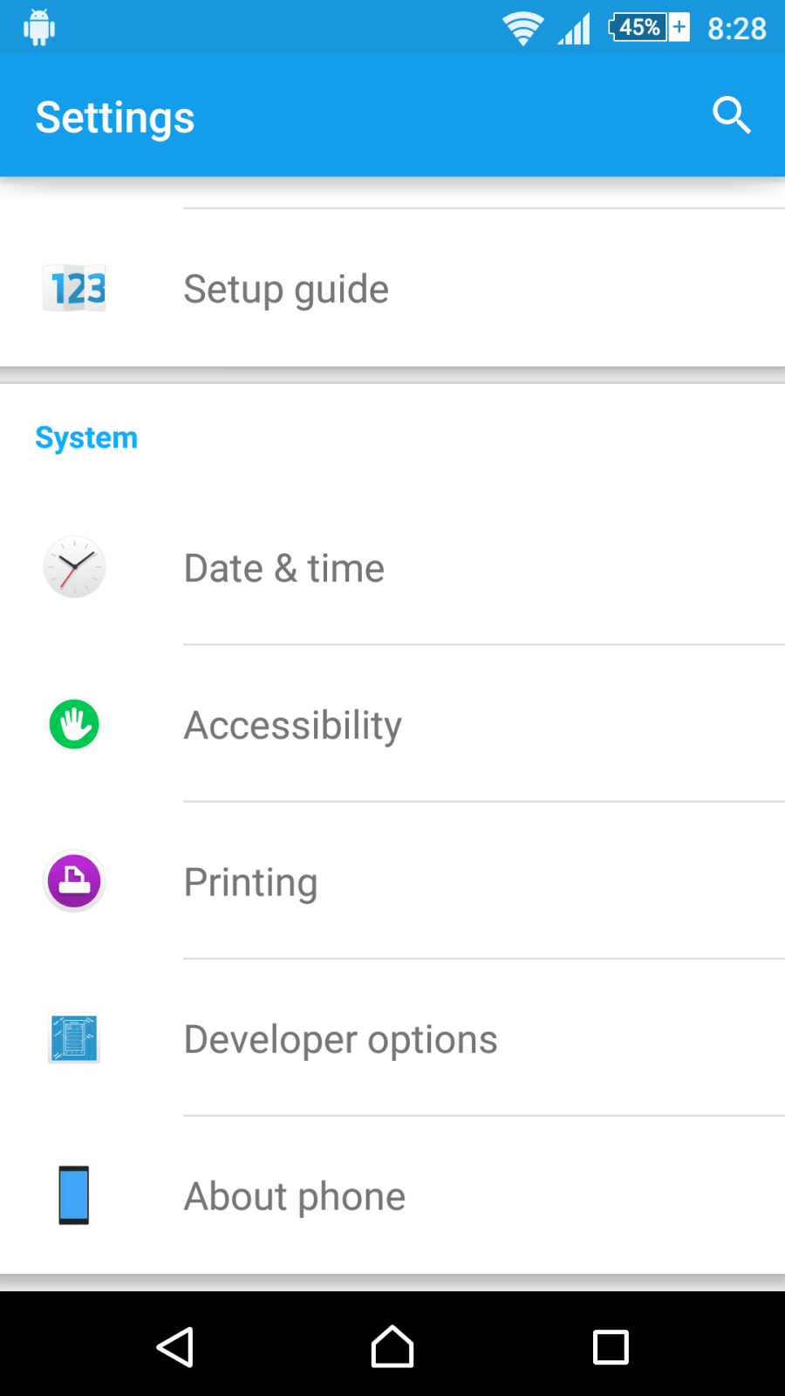Open About phone
The width and height of the screenshot is (785, 1396).
[x=392, y=1195]
